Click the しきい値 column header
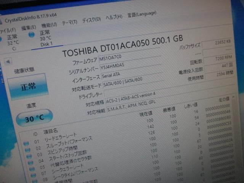Screen dimensions: 244x183 191,106
